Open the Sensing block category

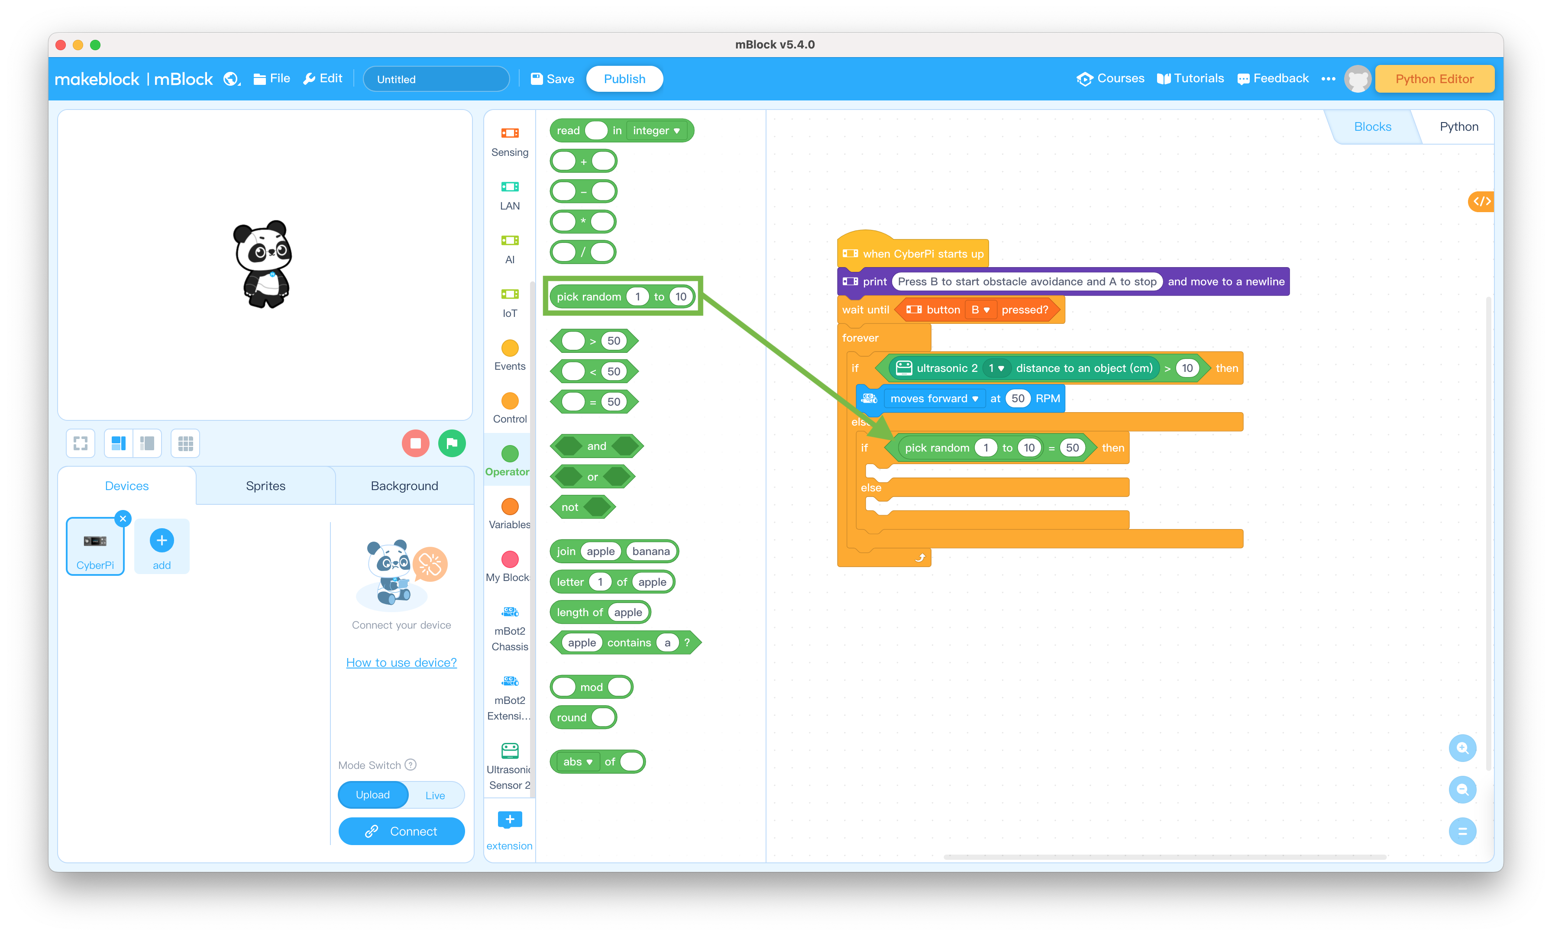[510, 142]
